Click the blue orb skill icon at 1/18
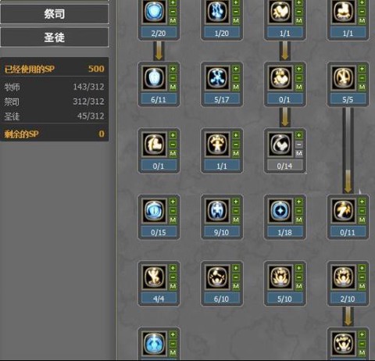Screen dimensions: 375x361 click(x=280, y=210)
